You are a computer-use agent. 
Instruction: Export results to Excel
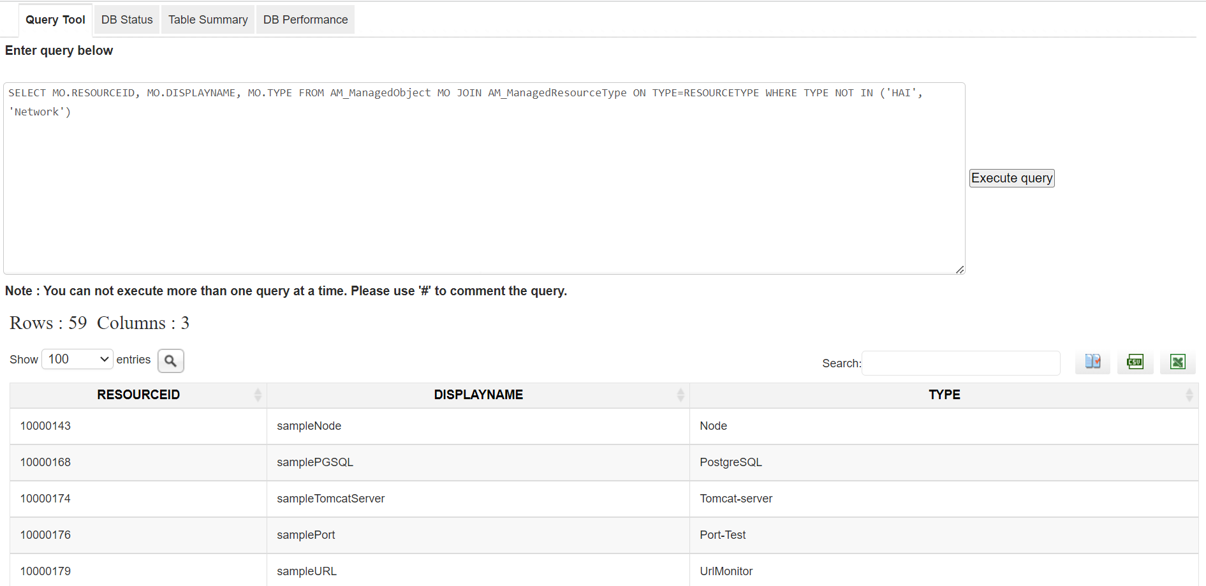point(1177,362)
